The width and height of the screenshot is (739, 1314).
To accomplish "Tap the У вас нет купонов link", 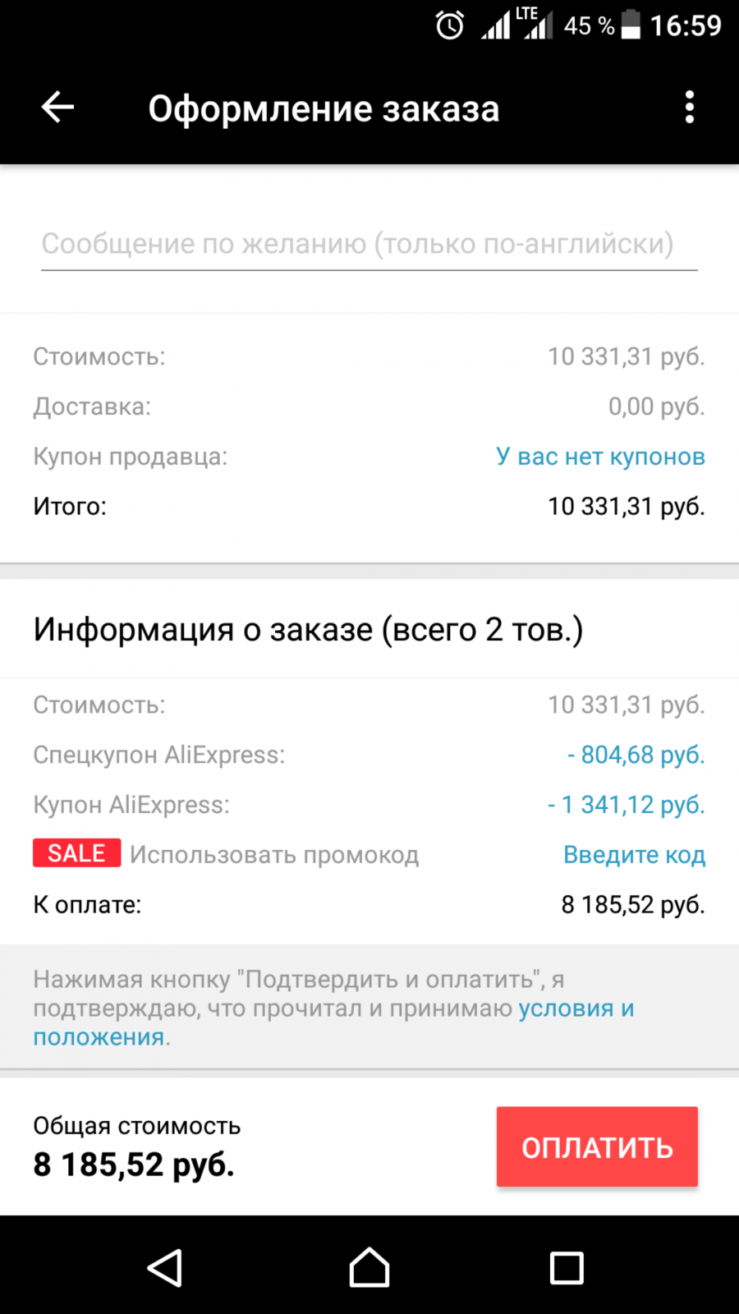I will point(600,457).
